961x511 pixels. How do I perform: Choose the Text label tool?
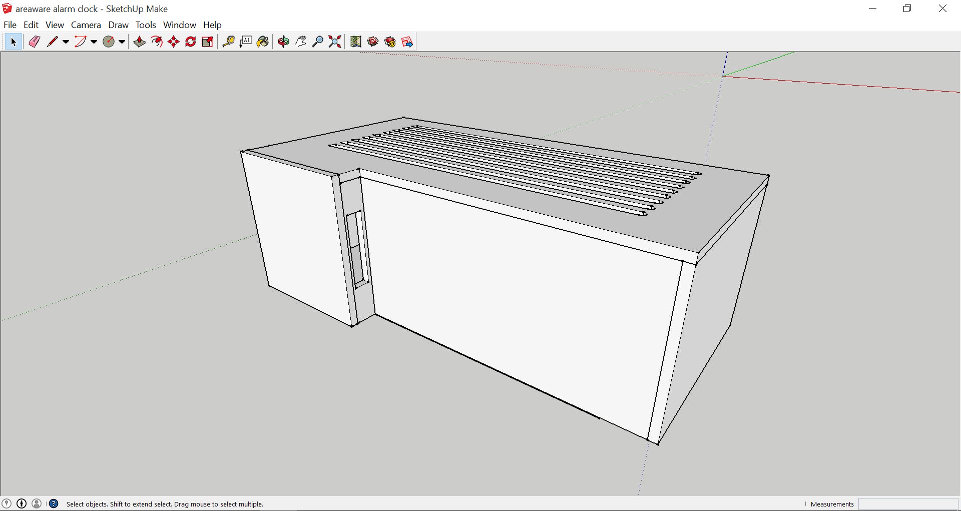[x=246, y=42]
